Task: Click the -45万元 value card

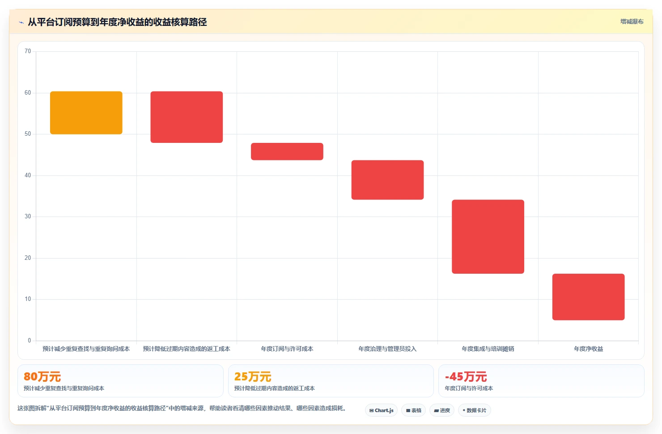Action: [x=541, y=381]
